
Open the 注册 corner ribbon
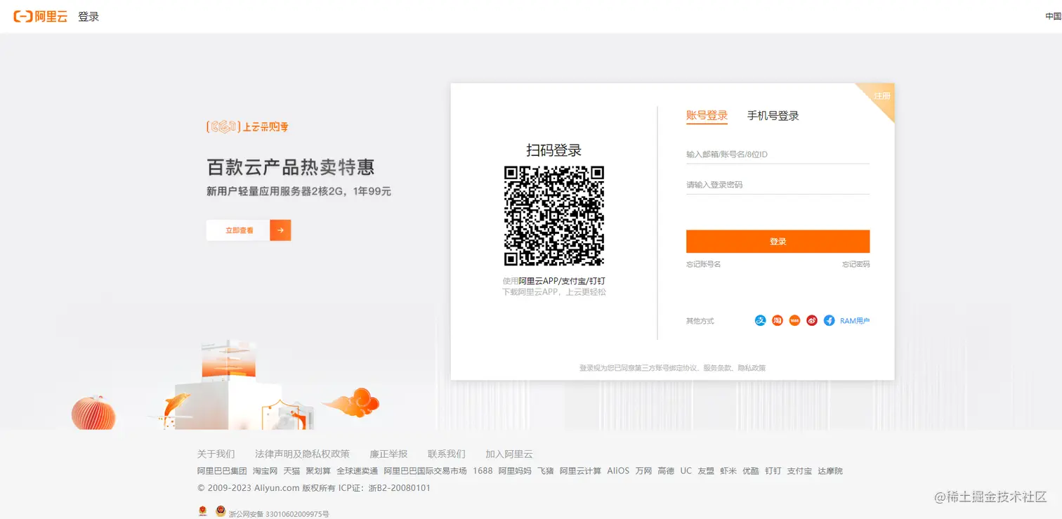tap(881, 96)
